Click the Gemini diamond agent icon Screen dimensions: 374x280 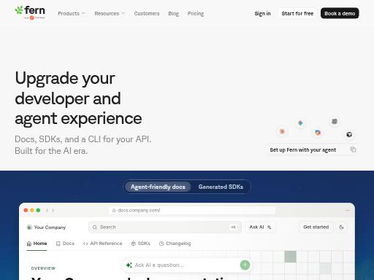pyautogui.click(x=300, y=122)
